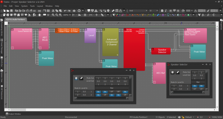Open a file with the folder icon
This screenshot has height=119, width=223.
click(x=8, y=11)
